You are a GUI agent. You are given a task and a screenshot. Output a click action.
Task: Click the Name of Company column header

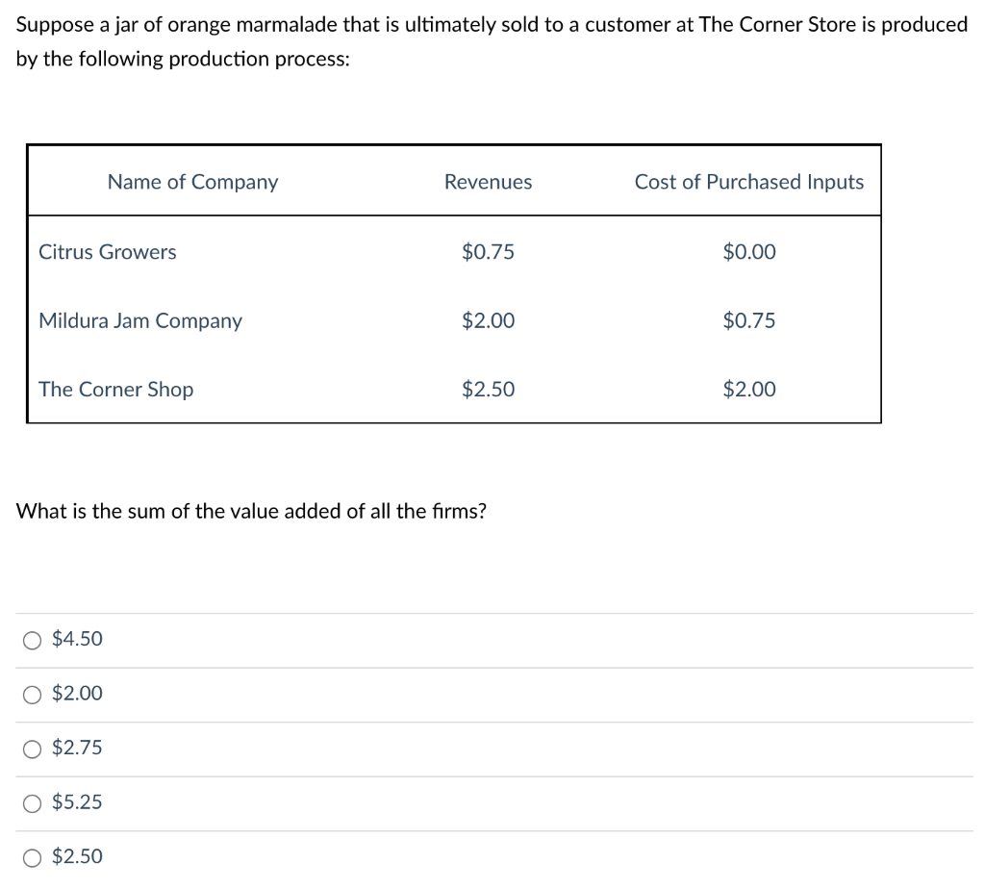[192, 182]
